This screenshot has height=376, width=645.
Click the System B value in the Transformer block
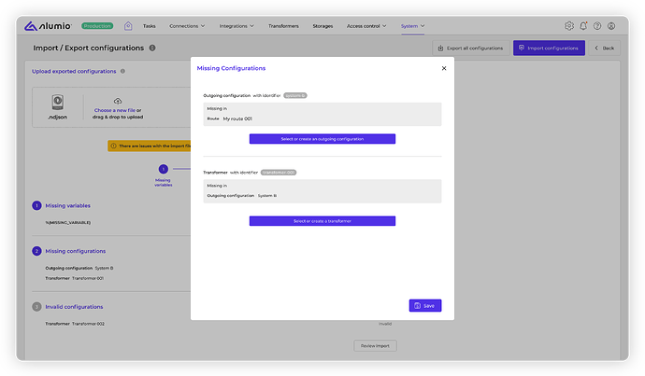coord(267,196)
